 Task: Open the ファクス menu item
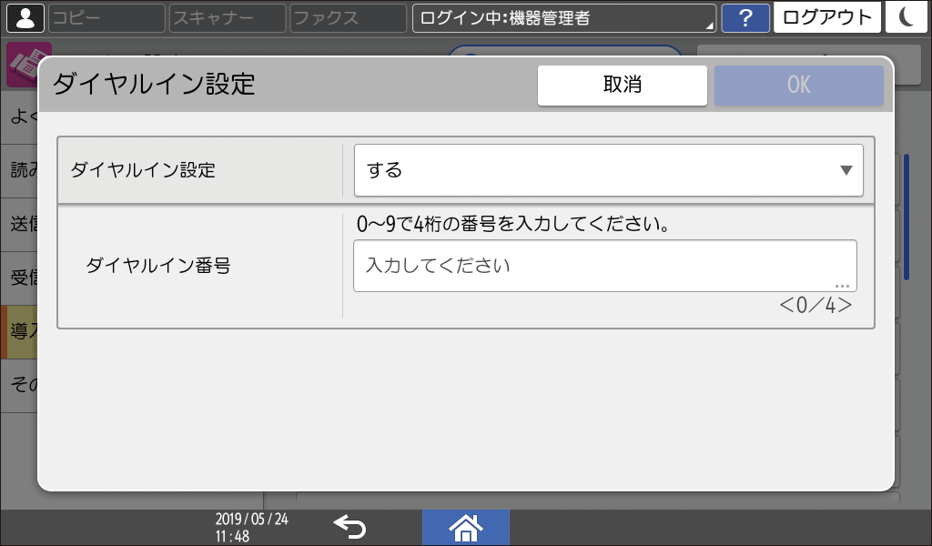coord(347,17)
